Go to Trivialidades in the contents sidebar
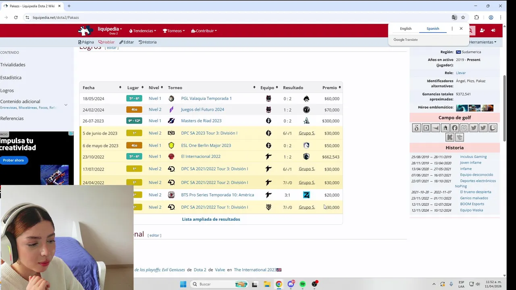Screen dimensions: 516x290 click(13, 64)
